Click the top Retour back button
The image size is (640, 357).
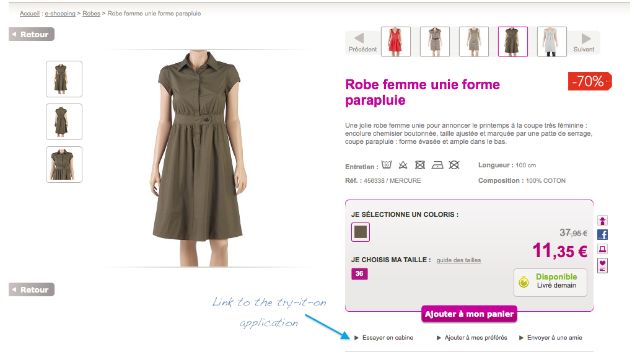point(32,35)
